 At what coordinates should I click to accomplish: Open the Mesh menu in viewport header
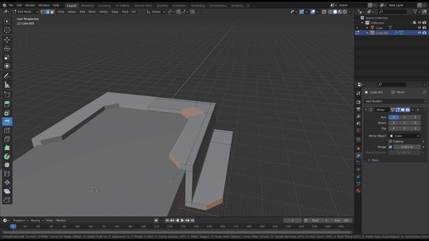[92, 12]
